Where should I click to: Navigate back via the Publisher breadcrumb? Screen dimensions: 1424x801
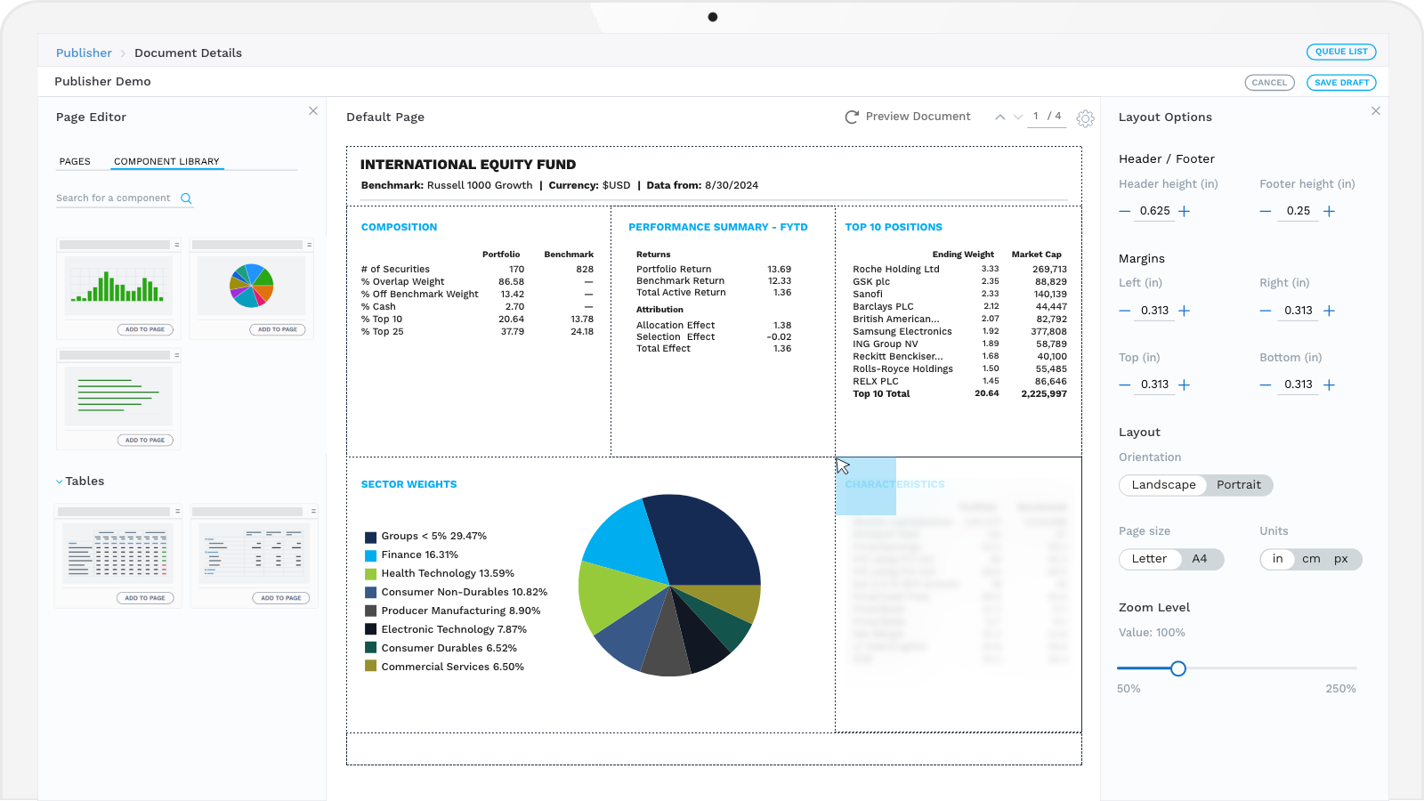(x=84, y=53)
